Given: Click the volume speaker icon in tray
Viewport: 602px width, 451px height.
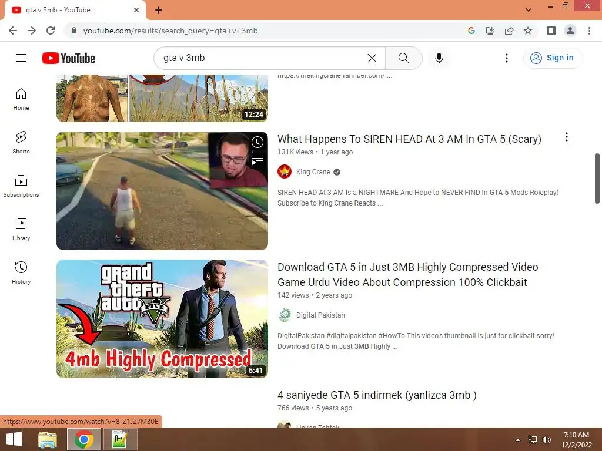Looking at the screenshot, I should click(x=547, y=440).
